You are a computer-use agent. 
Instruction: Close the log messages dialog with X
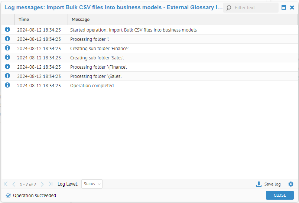292,7
